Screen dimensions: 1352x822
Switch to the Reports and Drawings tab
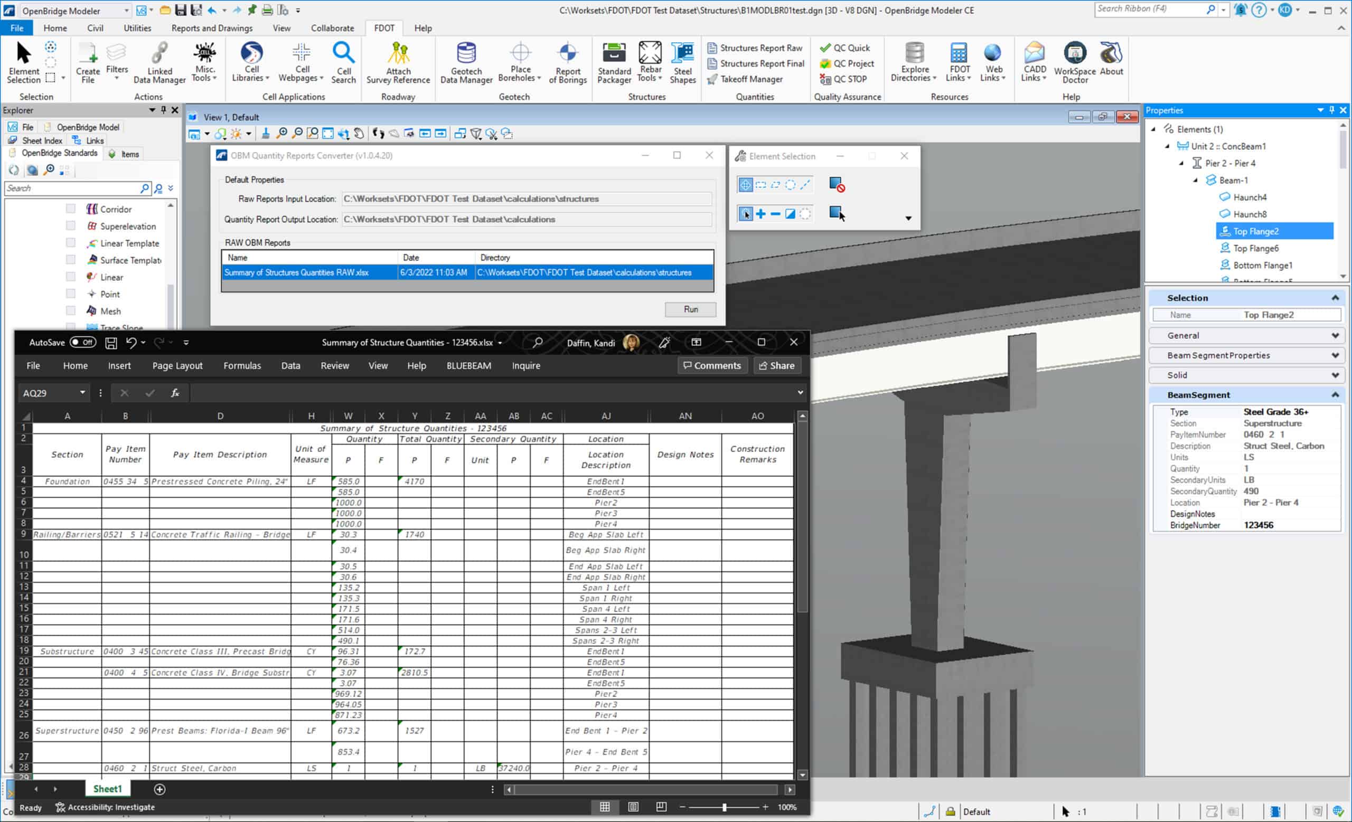click(x=212, y=28)
